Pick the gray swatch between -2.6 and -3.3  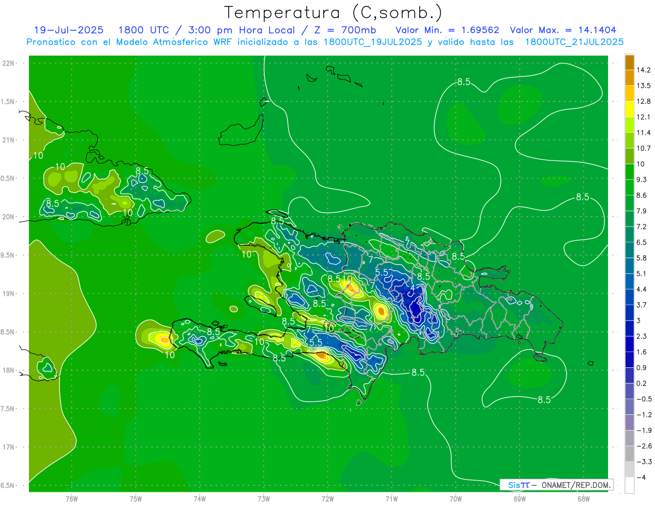(x=629, y=454)
